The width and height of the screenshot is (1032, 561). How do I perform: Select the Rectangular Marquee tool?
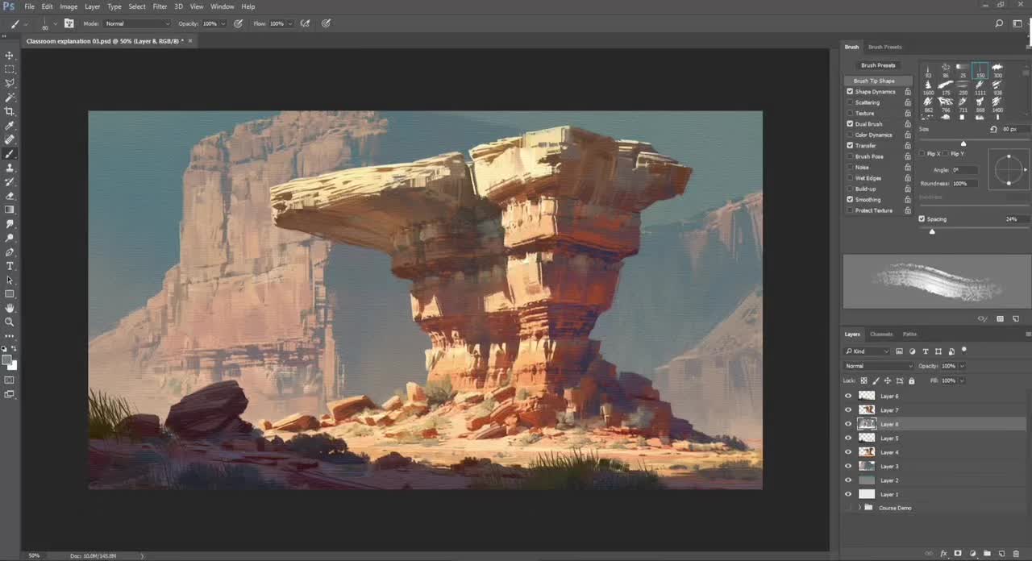[10, 69]
